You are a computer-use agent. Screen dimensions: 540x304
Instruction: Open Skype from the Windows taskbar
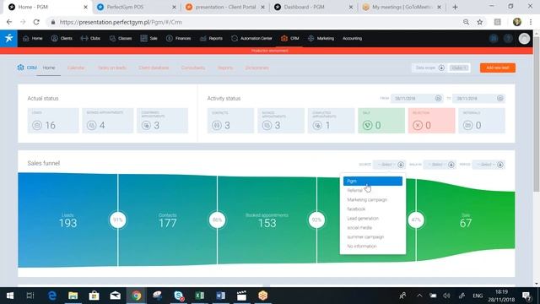coord(178,296)
